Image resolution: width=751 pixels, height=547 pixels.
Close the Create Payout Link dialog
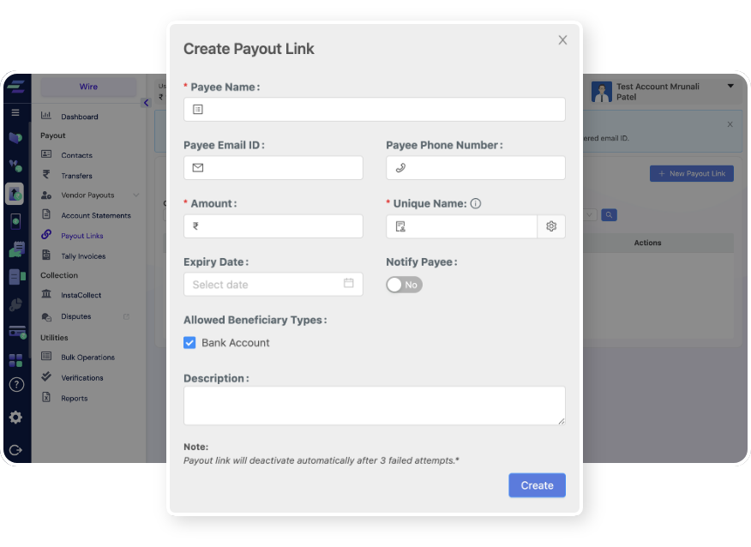tap(562, 40)
